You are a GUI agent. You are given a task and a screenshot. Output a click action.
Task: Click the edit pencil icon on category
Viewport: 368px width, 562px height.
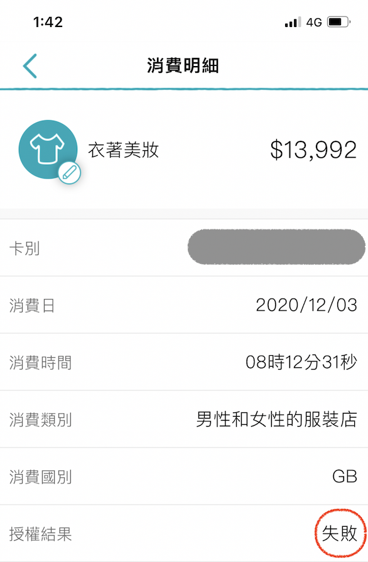[70, 173]
